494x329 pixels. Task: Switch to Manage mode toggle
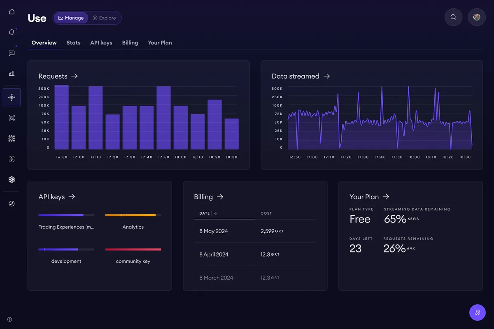point(71,18)
